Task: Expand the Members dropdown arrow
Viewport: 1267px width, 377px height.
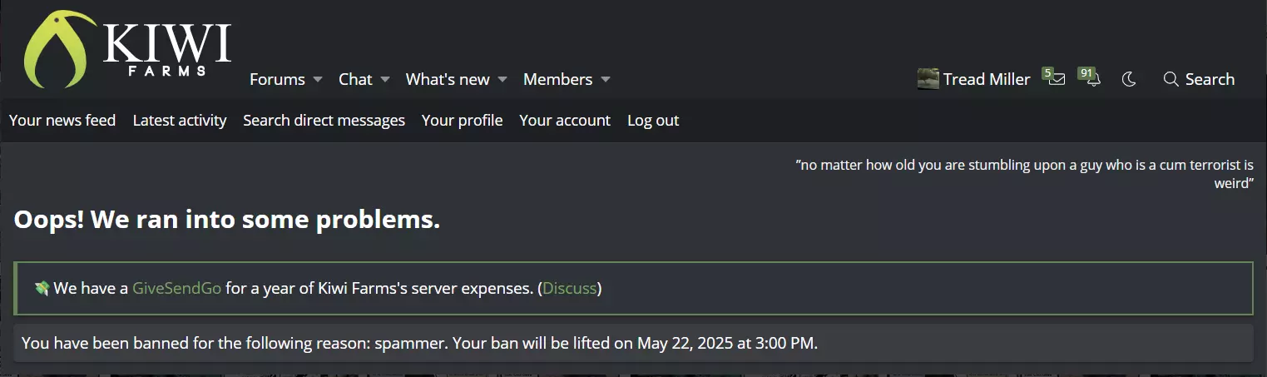Action: click(605, 80)
